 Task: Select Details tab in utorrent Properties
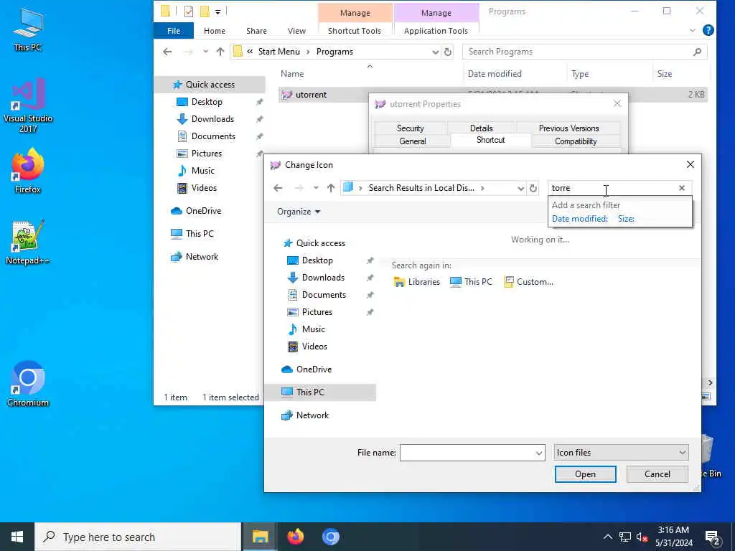tap(482, 128)
